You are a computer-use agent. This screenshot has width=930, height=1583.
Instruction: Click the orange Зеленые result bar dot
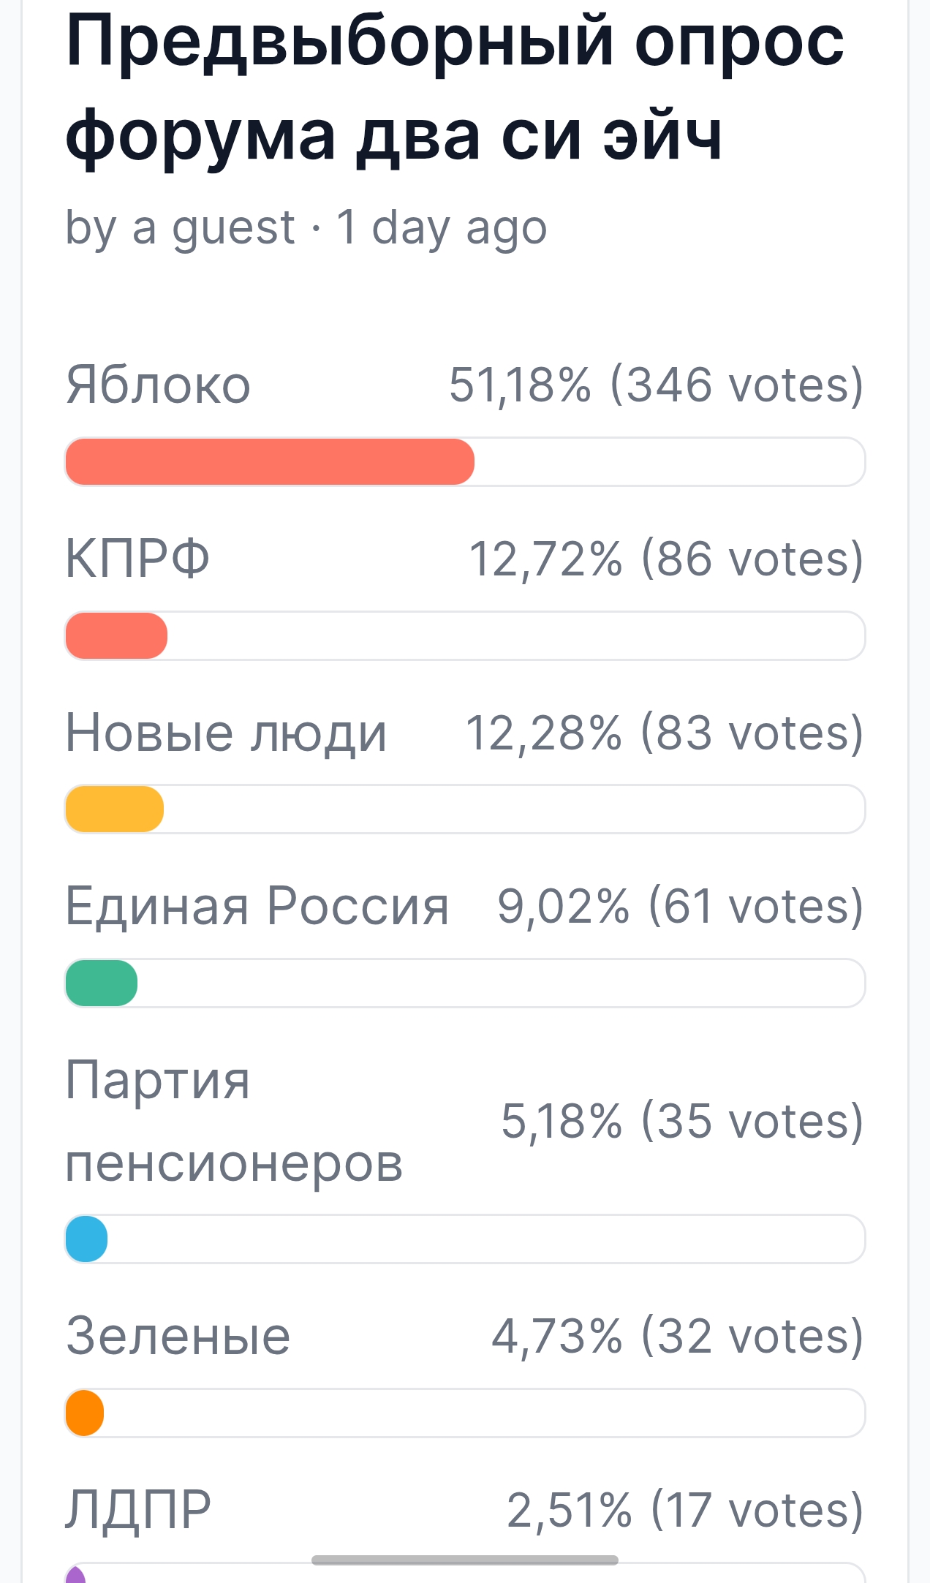[x=84, y=1413]
